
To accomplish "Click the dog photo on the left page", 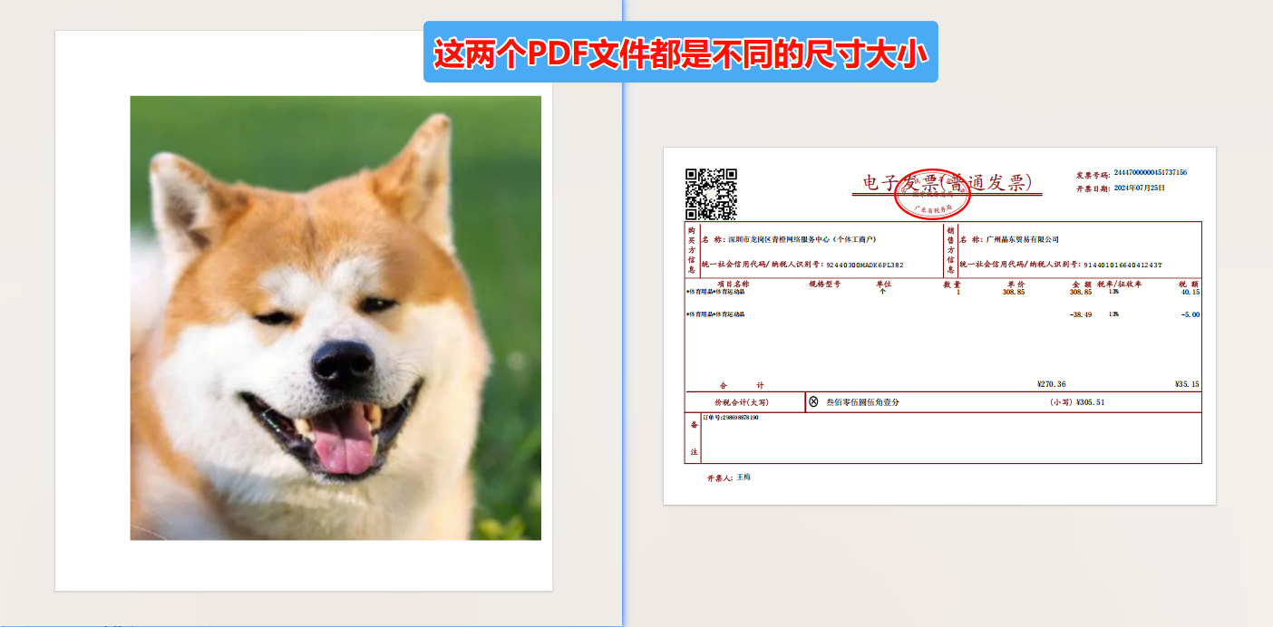I will (x=335, y=317).
